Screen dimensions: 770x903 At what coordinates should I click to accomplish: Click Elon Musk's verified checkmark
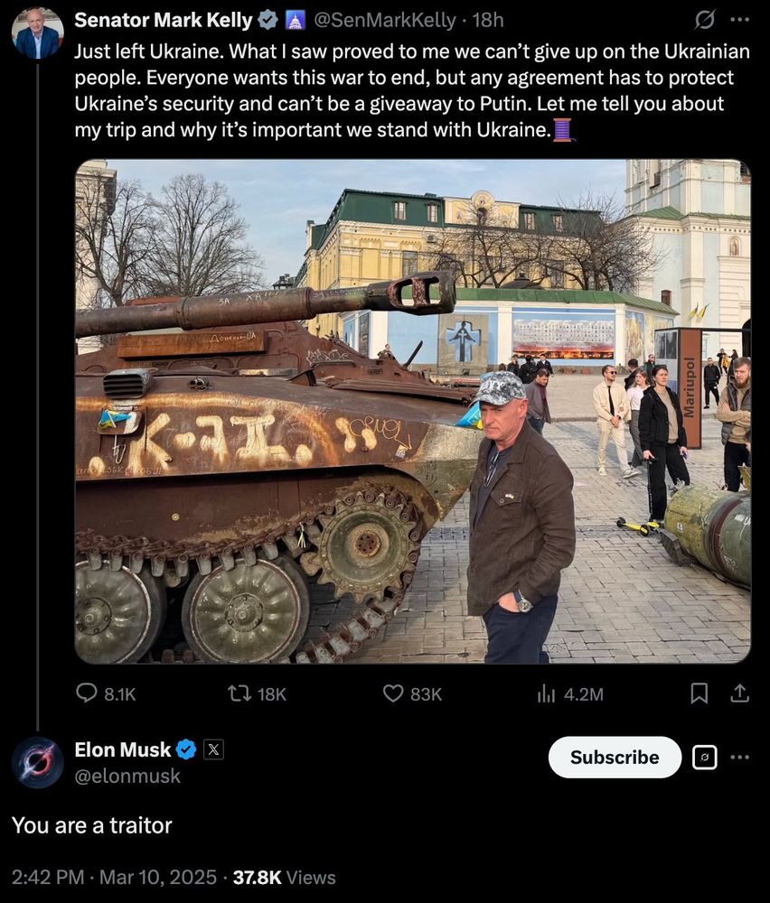(186, 749)
